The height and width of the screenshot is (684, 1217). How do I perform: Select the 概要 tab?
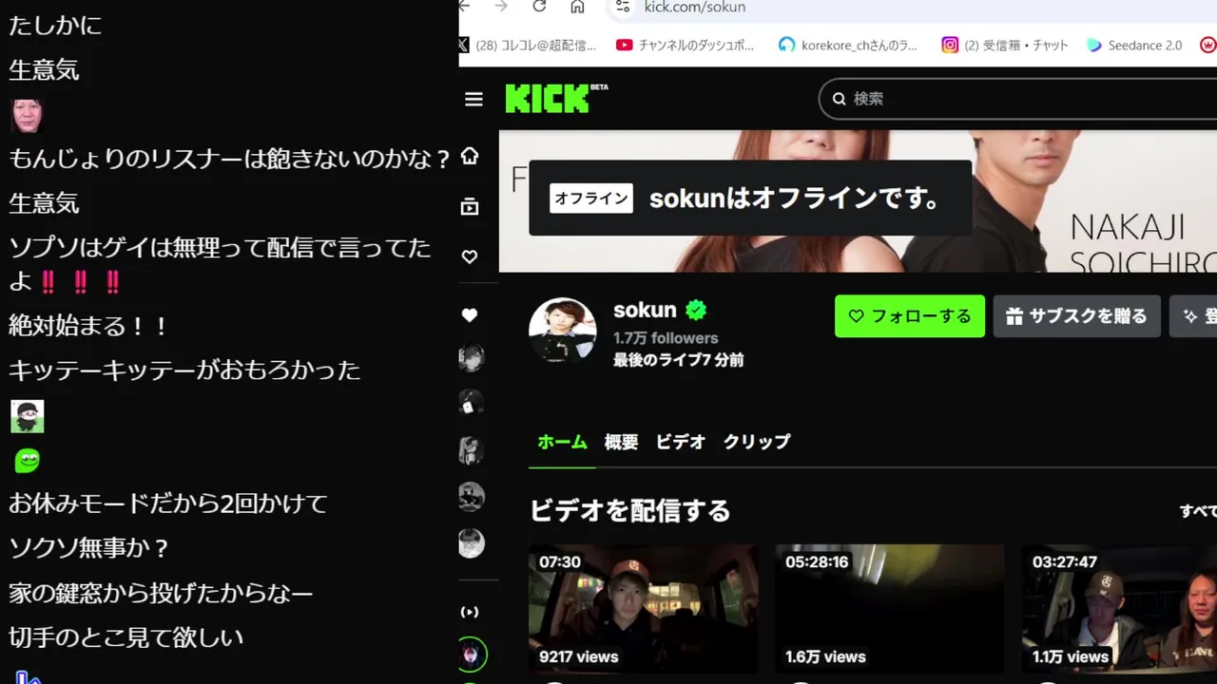point(621,442)
